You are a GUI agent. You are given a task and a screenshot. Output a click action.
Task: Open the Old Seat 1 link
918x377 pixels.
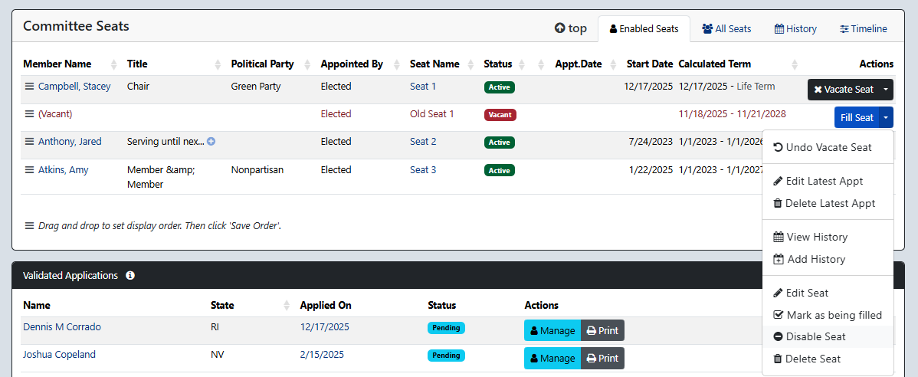click(x=431, y=114)
